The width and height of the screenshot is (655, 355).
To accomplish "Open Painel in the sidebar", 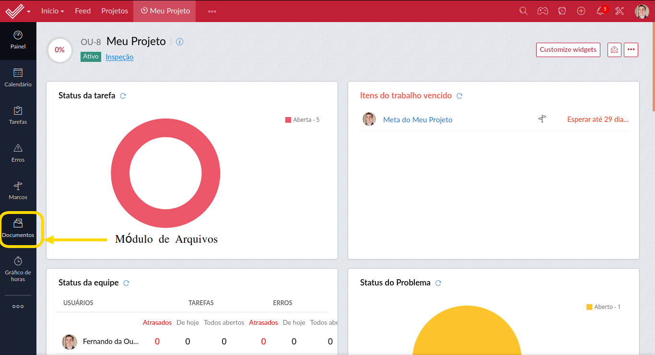I will click(18, 40).
